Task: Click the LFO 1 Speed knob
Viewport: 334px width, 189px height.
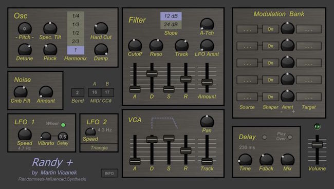Action: coord(25,134)
